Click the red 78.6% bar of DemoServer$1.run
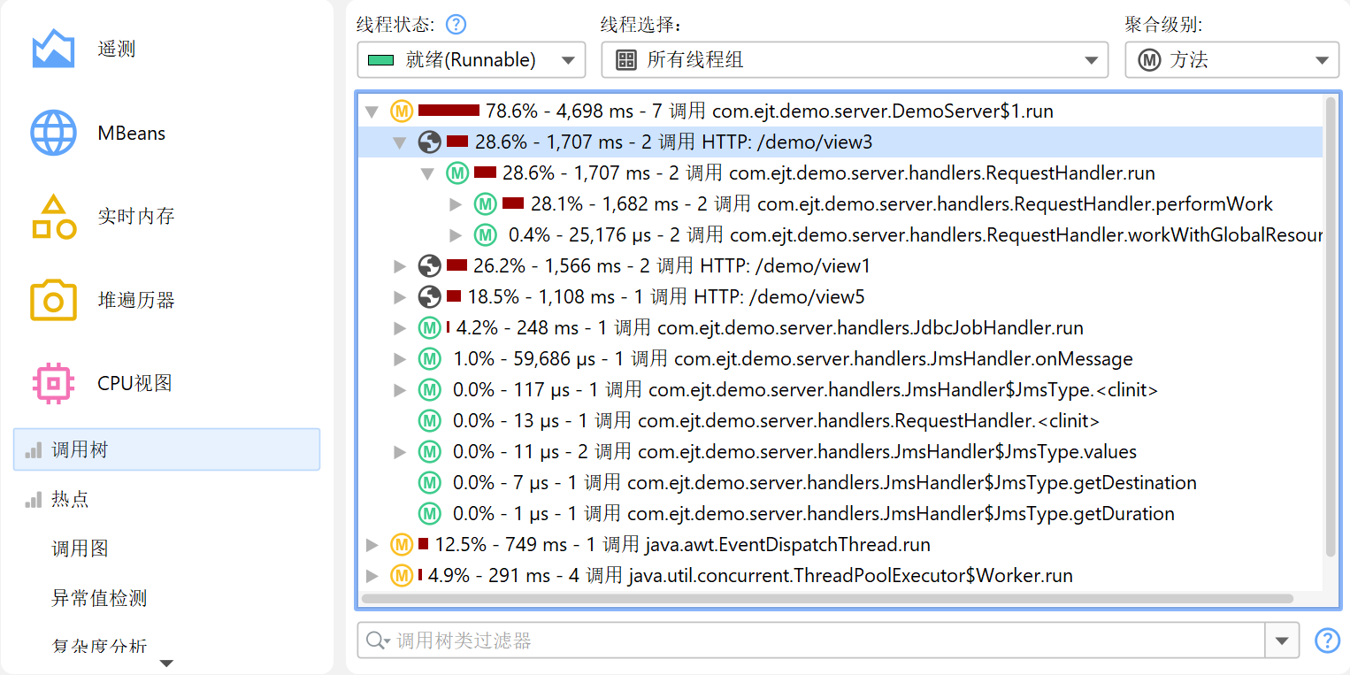The image size is (1350, 675). tap(449, 111)
